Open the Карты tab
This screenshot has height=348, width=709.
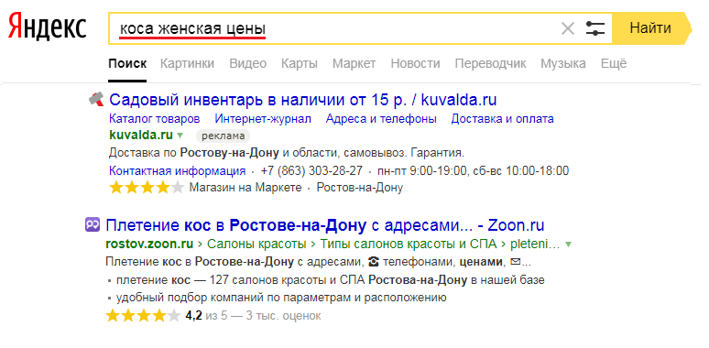tap(300, 63)
